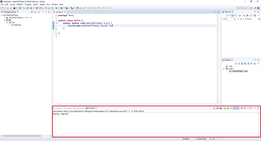Click the Save toolbar icon
The image size is (261, 141).
point(7,8)
